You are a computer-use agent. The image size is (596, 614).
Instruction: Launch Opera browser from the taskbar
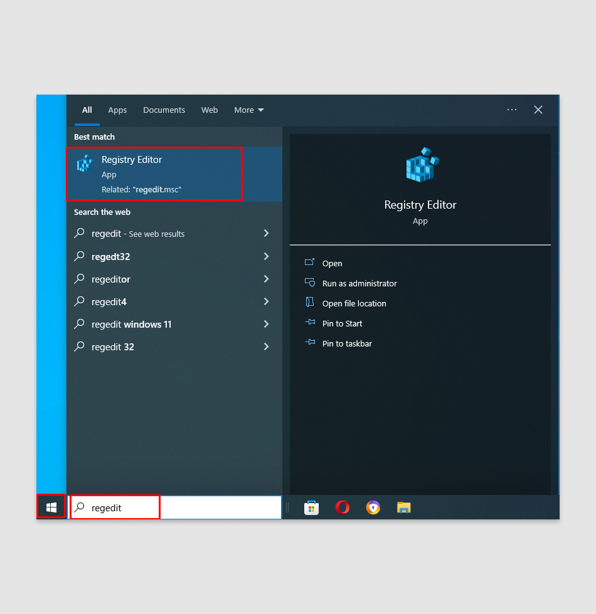tap(343, 507)
